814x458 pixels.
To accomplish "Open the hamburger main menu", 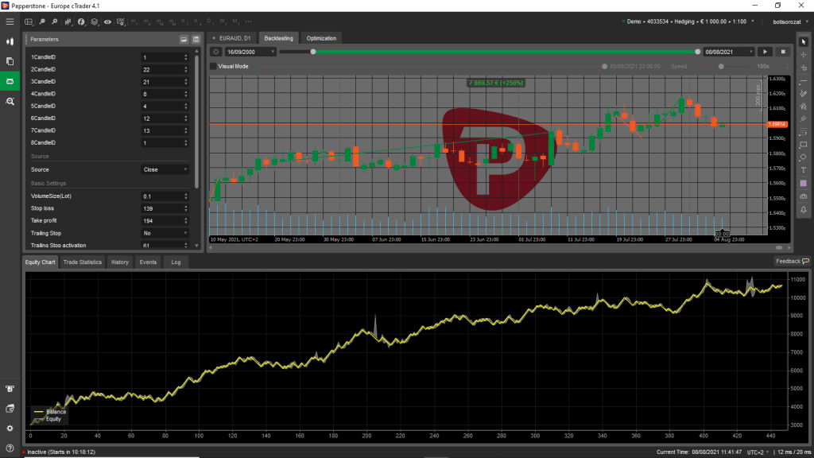I will pos(10,21).
